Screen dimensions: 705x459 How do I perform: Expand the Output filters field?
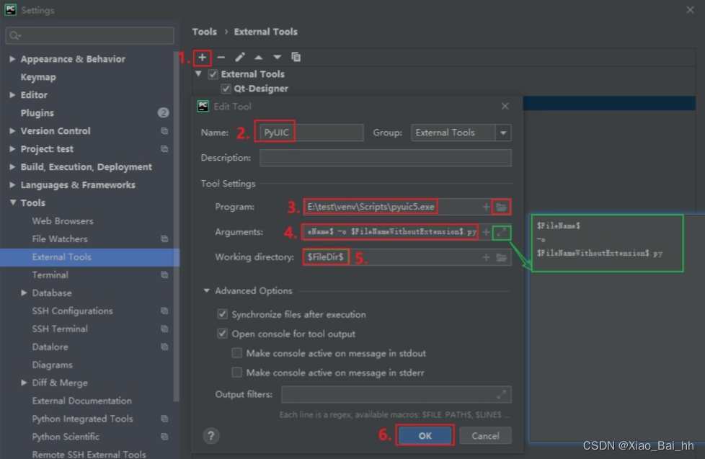pos(501,395)
